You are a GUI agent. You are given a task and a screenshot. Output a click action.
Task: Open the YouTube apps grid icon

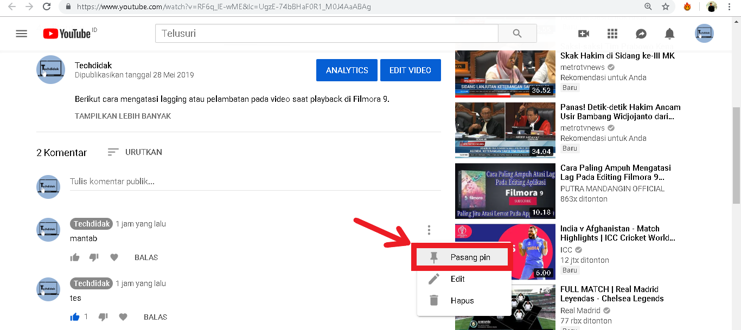(x=612, y=34)
